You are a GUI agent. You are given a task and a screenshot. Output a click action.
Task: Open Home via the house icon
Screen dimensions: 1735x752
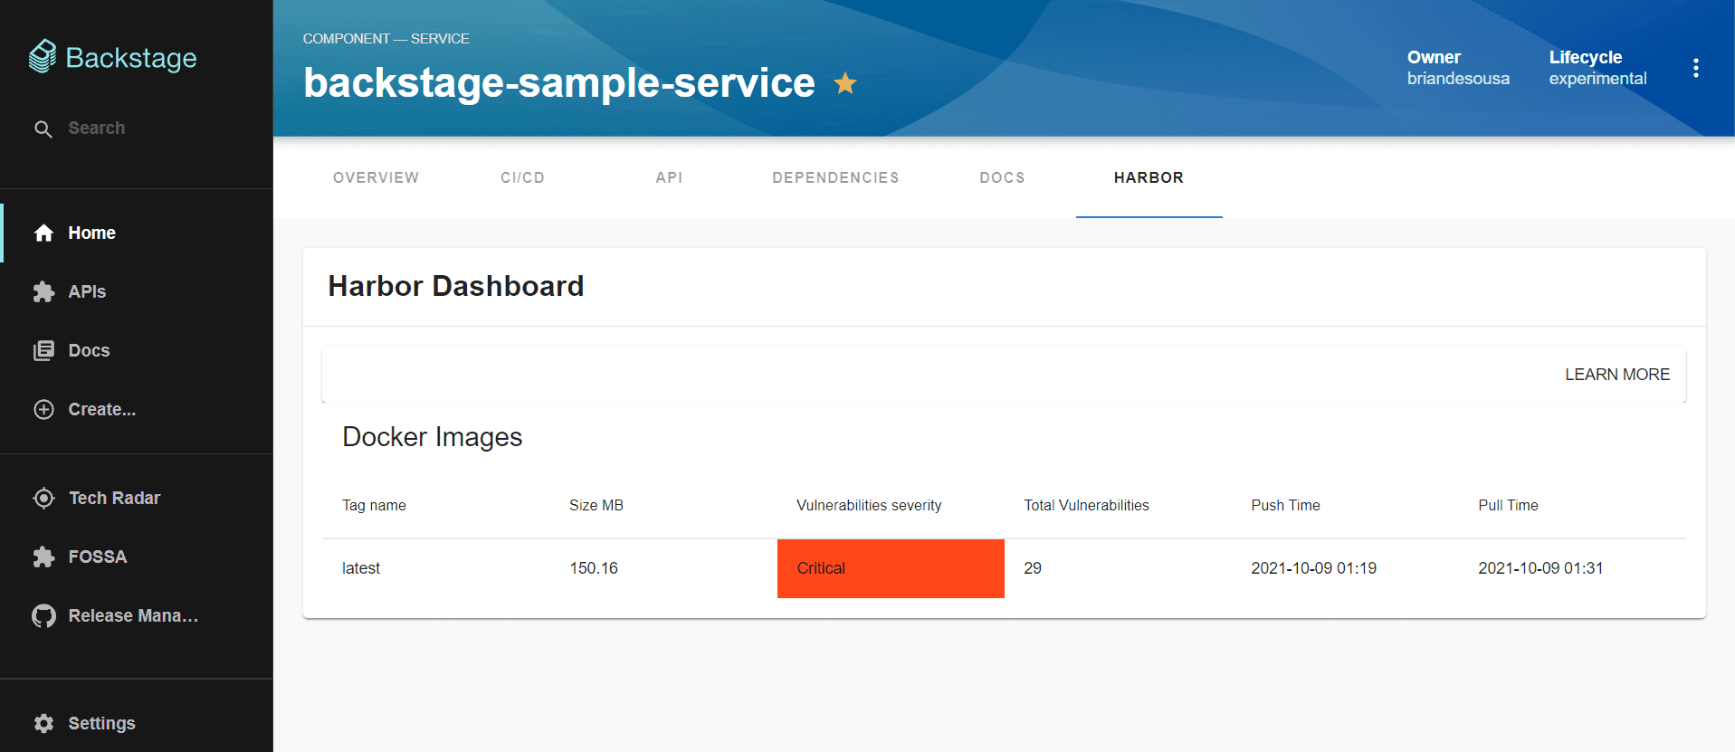click(43, 233)
